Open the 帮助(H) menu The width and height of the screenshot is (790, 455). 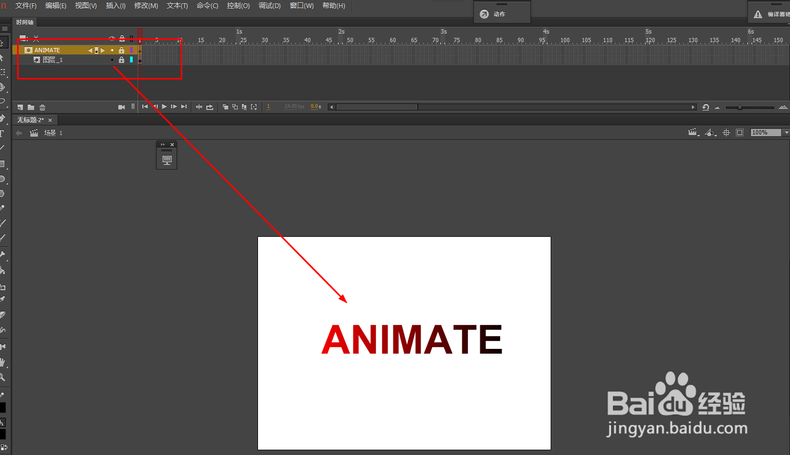[334, 6]
